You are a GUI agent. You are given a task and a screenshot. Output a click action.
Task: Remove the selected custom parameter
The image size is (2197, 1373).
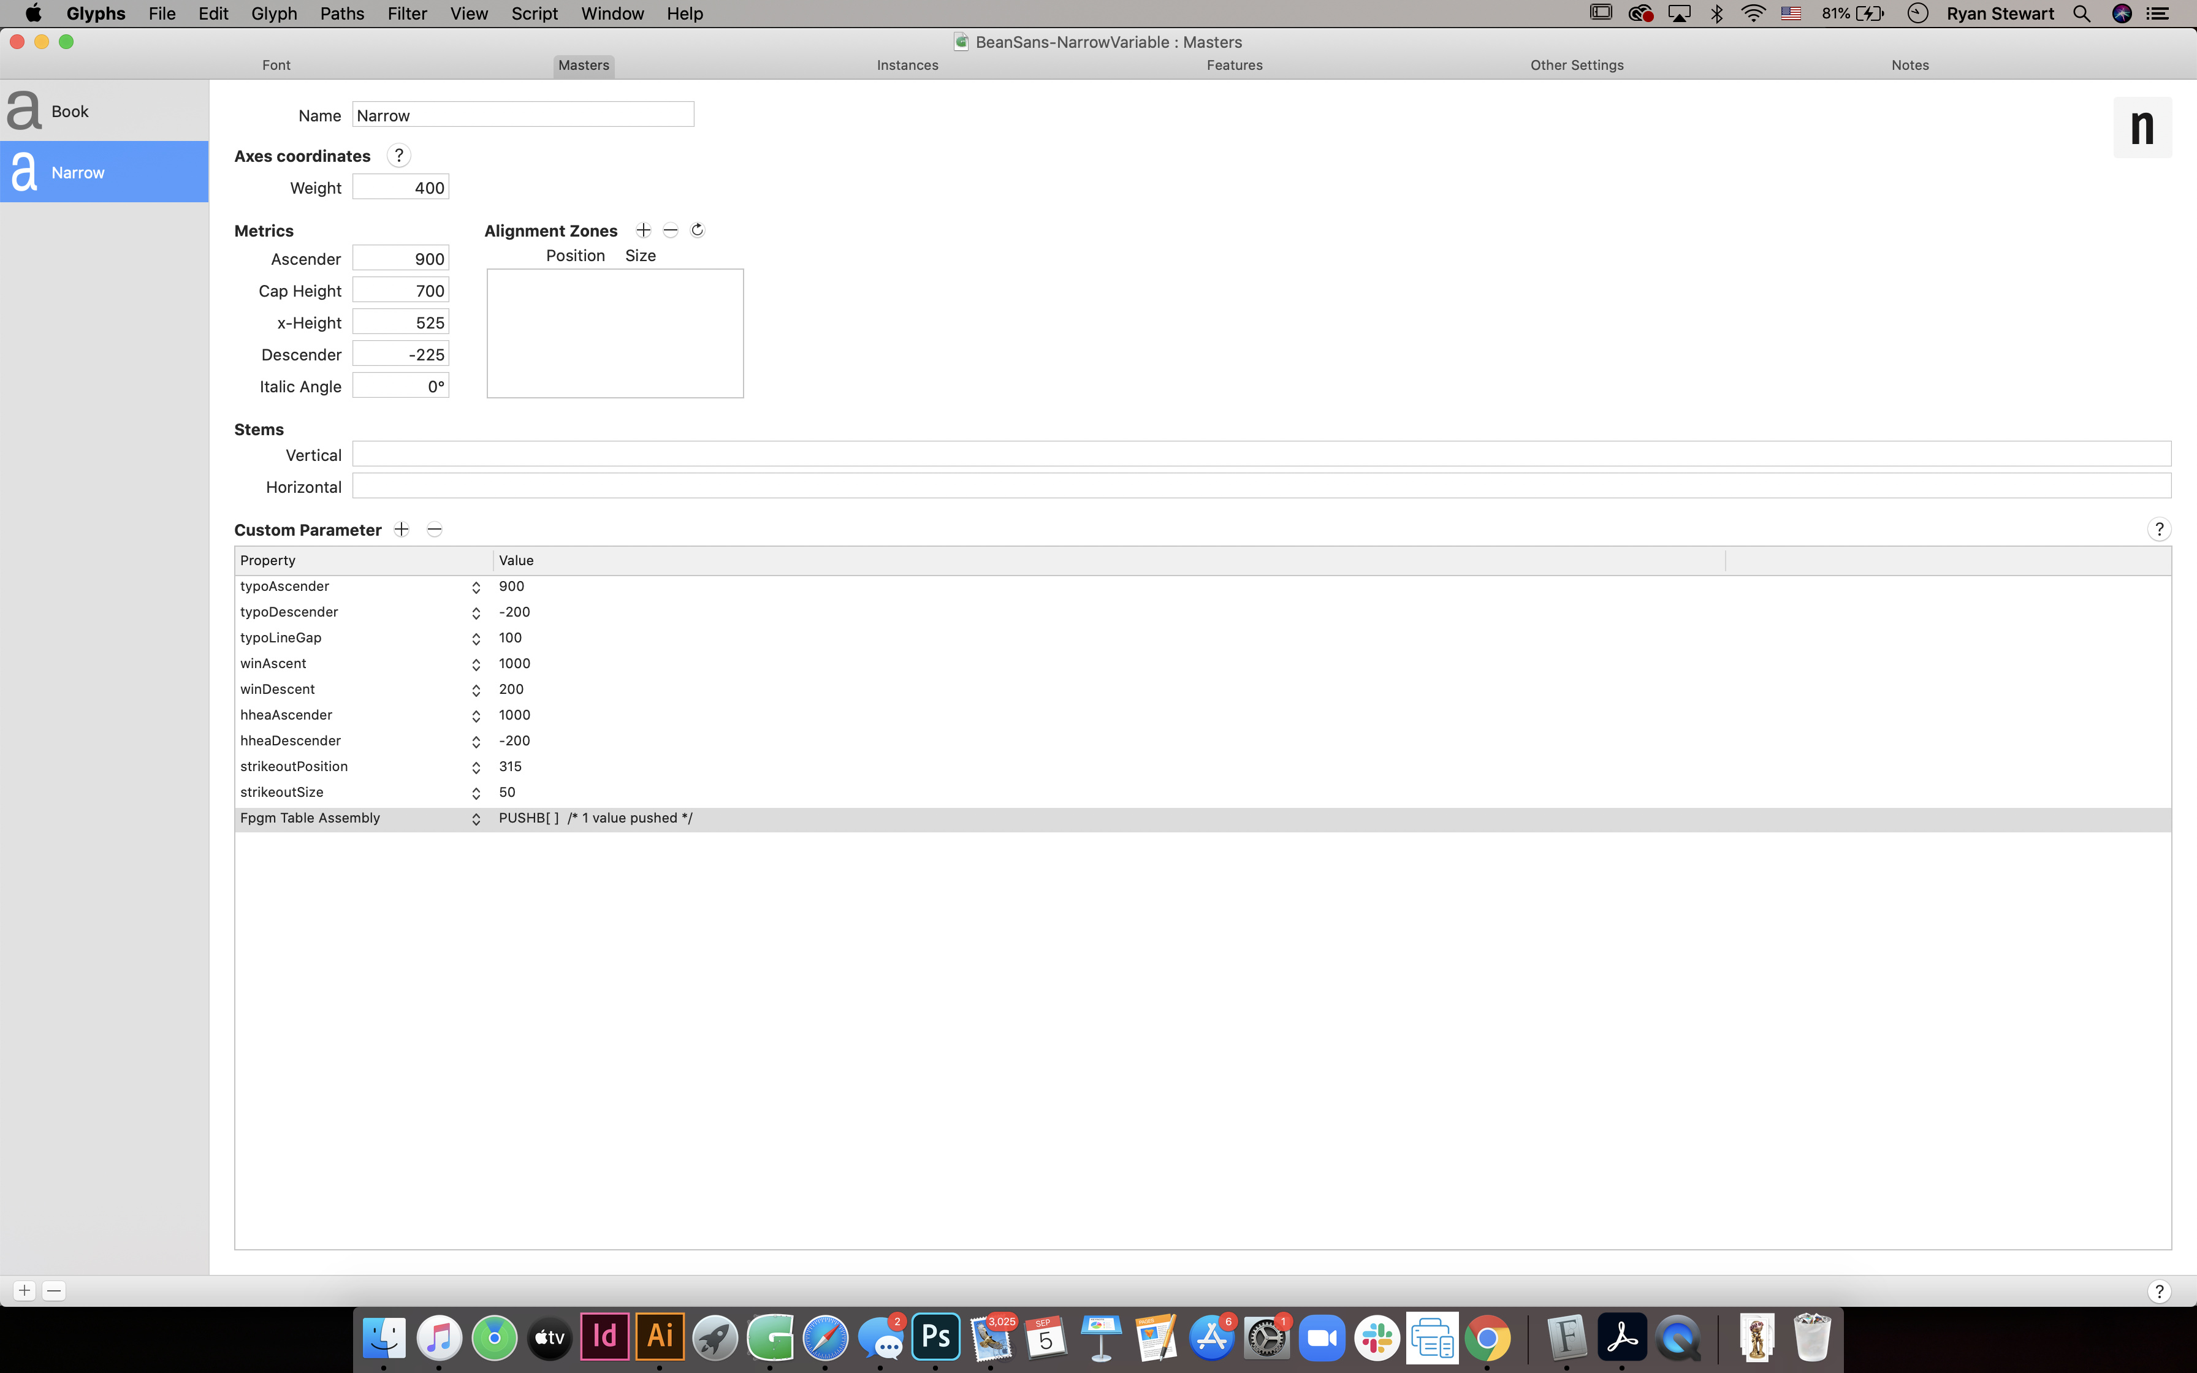(x=434, y=530)
